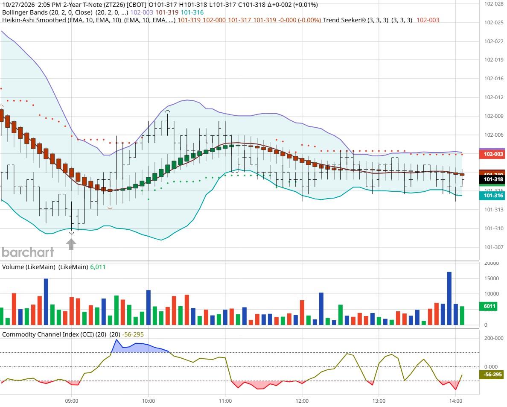Select the 13:00 time axis label
The image size is (507, 407).
click(x=379, y=401)
